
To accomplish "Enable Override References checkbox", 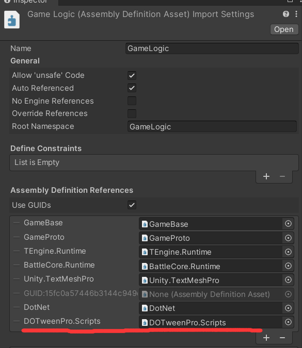I will [132, 113].
